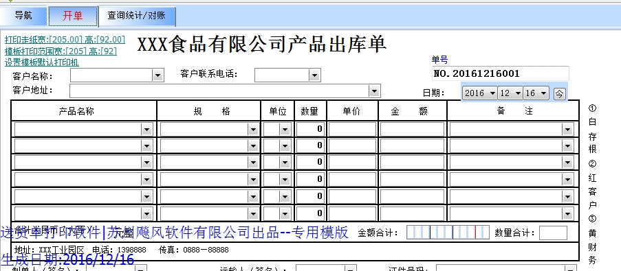621x271 pixels.
Task: Click fourth row 金额 field
Action: click(413, 180)
